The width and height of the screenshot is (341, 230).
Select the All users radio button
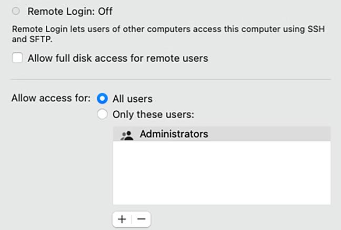pyautogui.click(x=103, y=99)
